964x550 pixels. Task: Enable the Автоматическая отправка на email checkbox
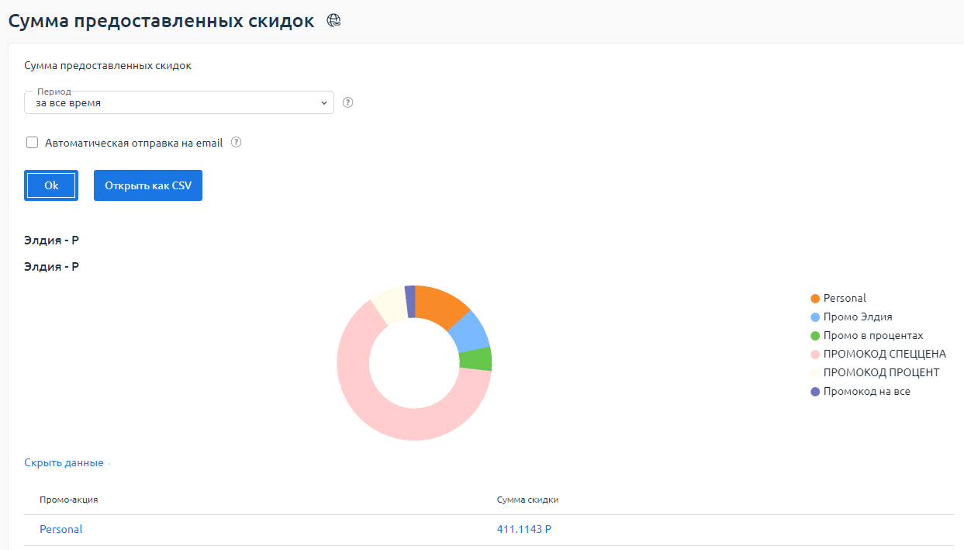[x=33, y=143]
